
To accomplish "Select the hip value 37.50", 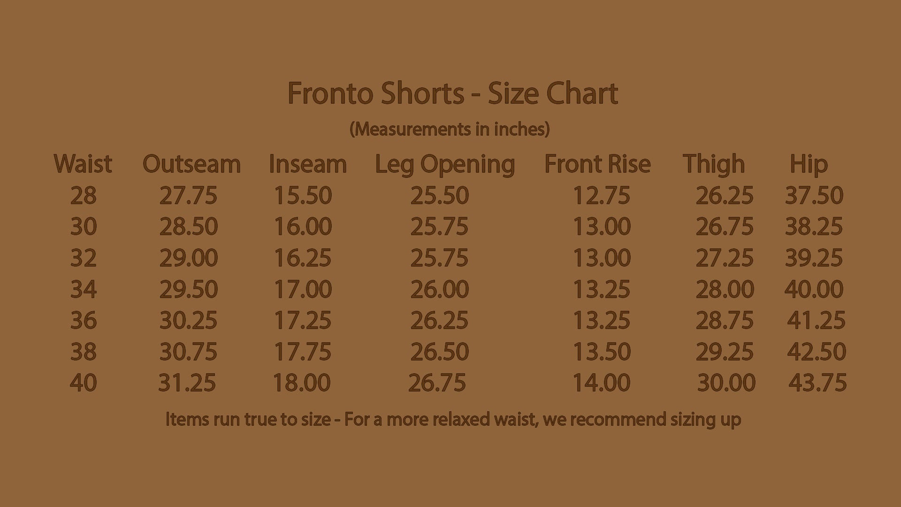I will (814, 195).
